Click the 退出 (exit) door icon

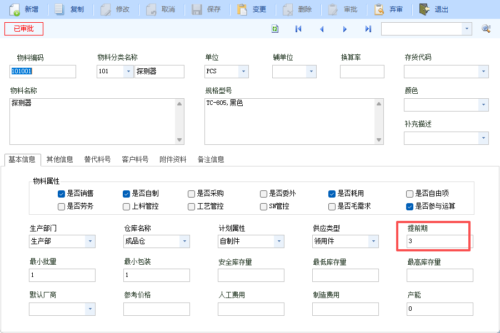coord(424,9)
